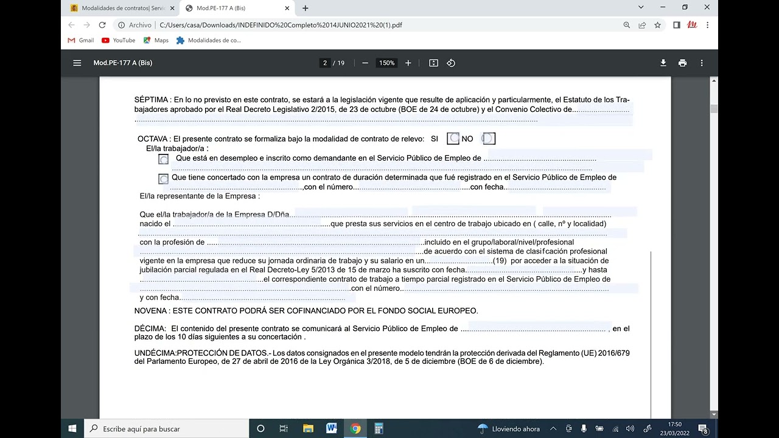
Task: Tick the 'Que está en desempleo' checkbox
Action: tap(163, 158)
